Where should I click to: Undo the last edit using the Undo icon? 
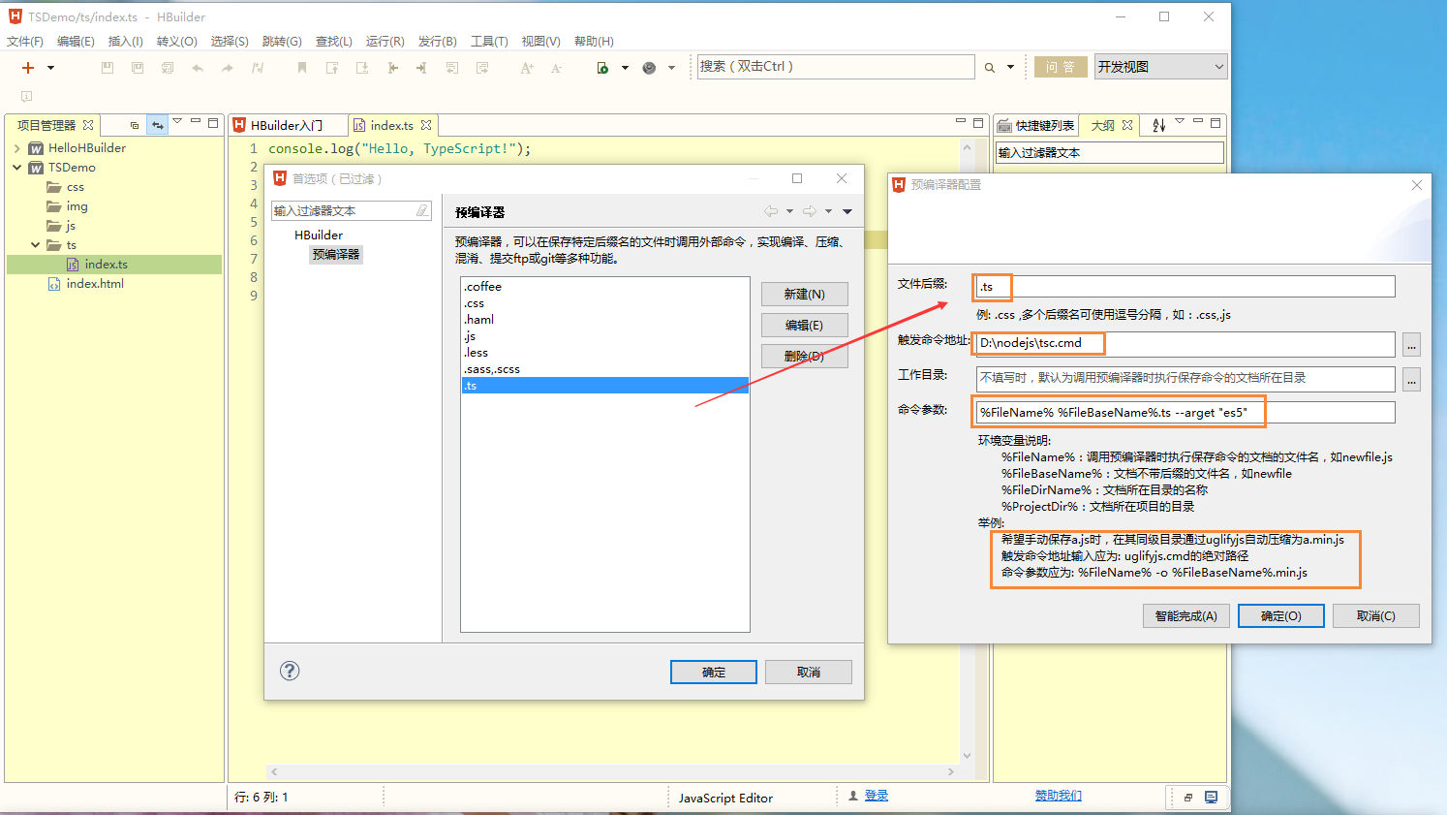198,68
